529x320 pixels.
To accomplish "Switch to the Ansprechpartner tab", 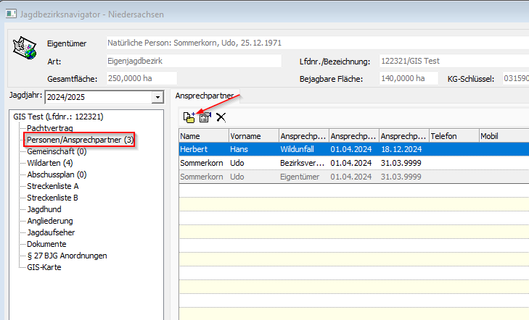I will point(204,96).
